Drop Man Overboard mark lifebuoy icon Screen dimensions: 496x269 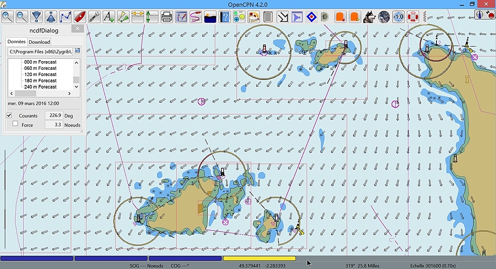click(x=413, y=16)
